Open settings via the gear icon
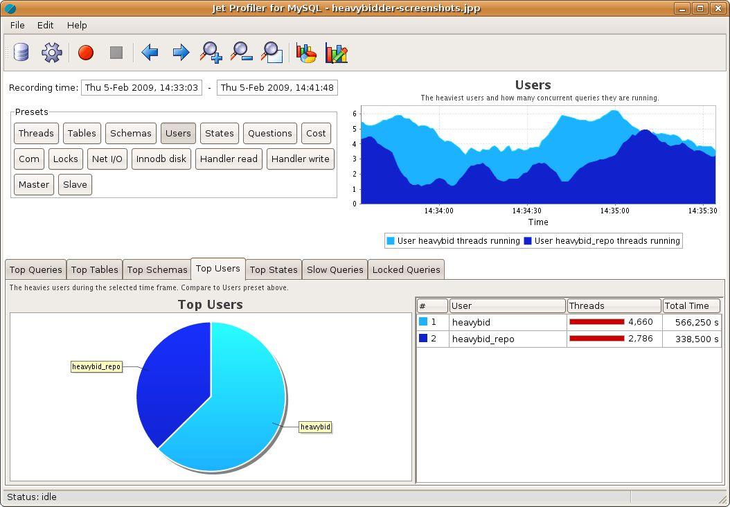 click(x=52, y=53)
